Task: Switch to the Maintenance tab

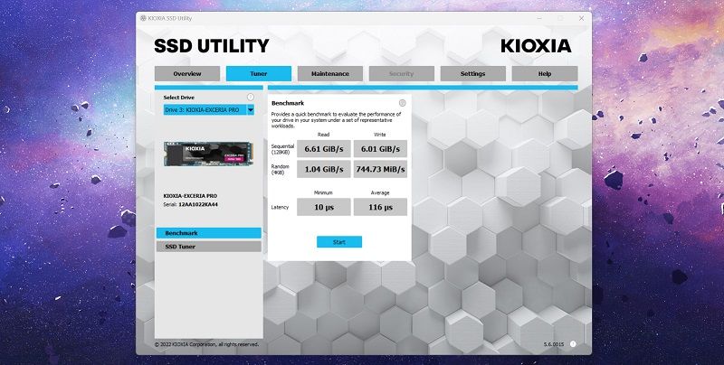Action: (x=330, y=74)
